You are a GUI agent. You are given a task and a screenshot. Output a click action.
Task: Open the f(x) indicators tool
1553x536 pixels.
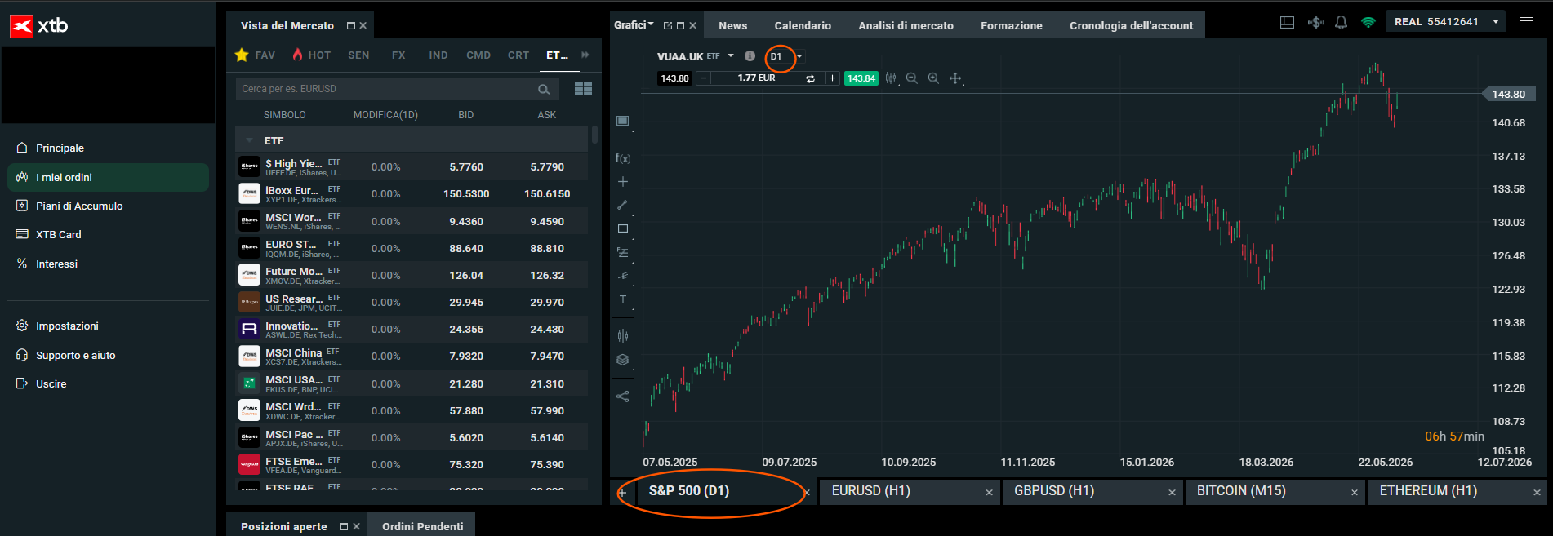coord(623,158)
